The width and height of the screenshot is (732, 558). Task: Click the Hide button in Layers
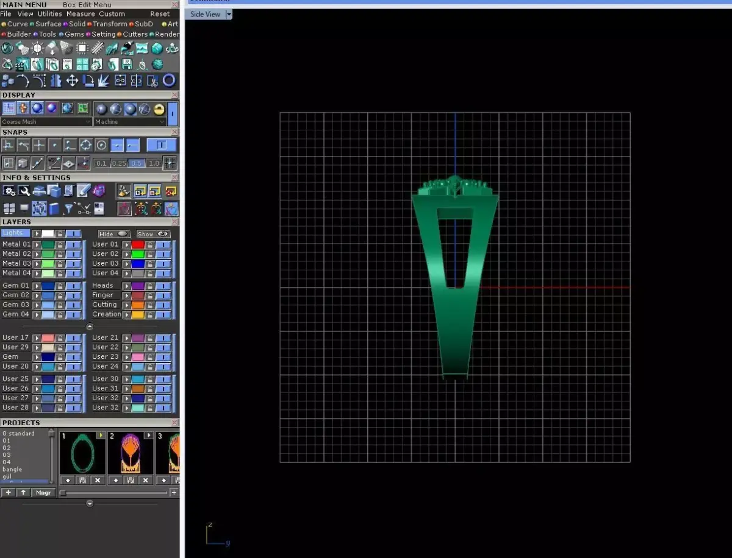[114, 234]
